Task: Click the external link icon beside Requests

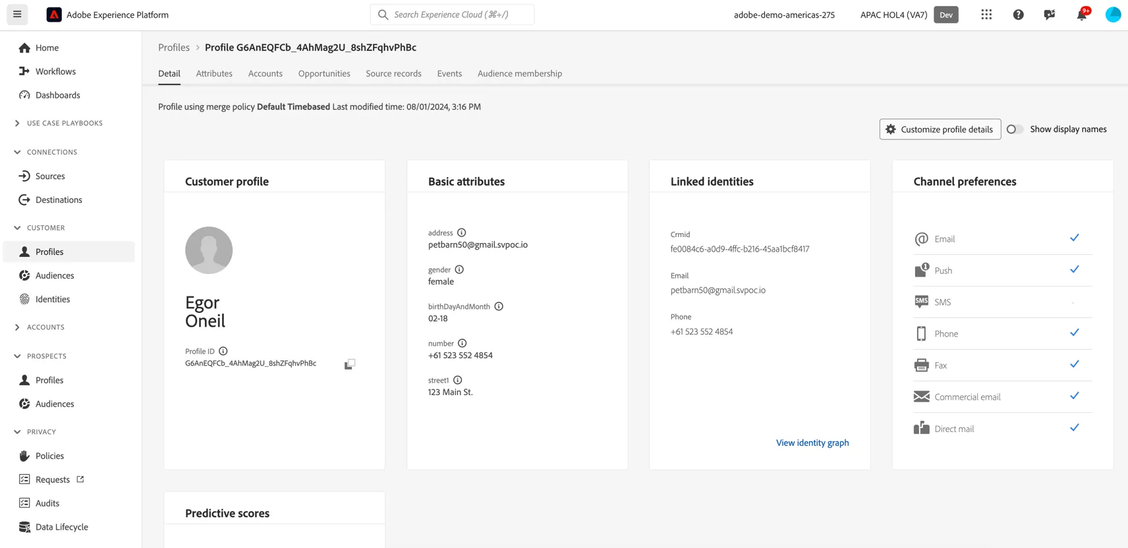Action: (80, 479)
